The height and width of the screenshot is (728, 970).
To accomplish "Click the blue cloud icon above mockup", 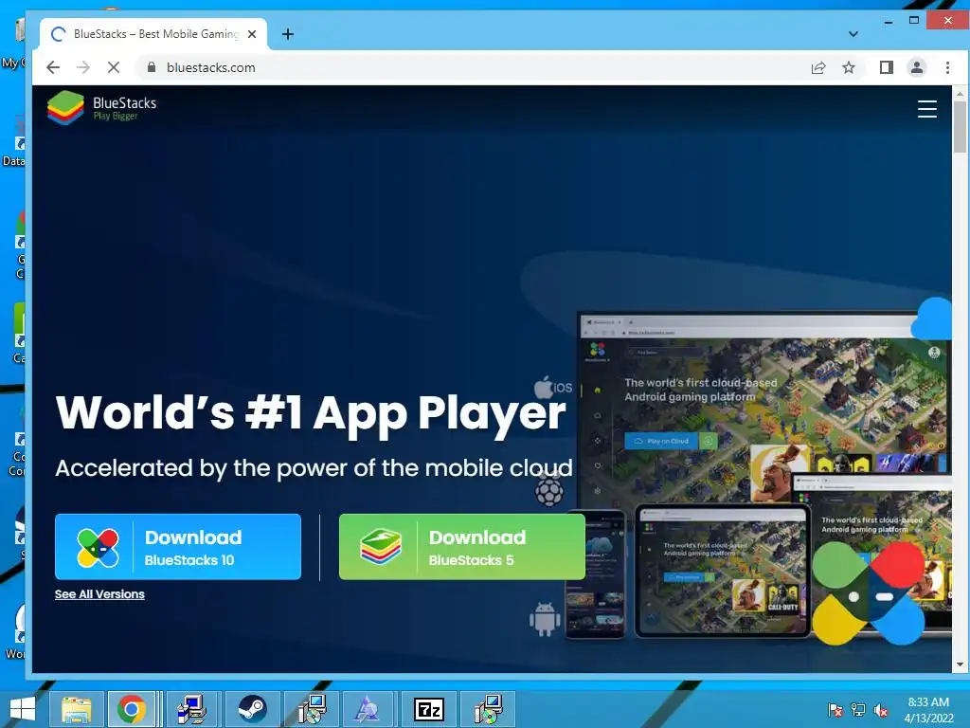I will coord(932,318).
